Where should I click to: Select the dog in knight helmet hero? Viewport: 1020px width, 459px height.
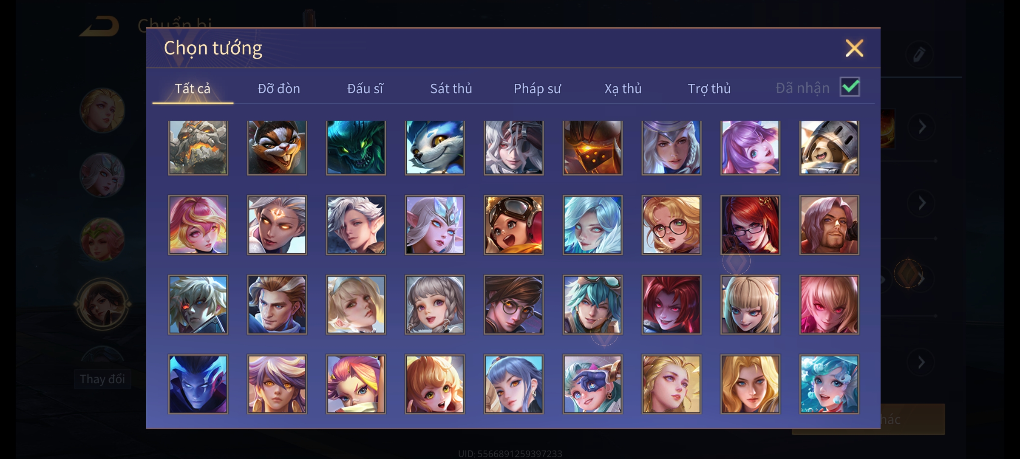pos(829,147)
